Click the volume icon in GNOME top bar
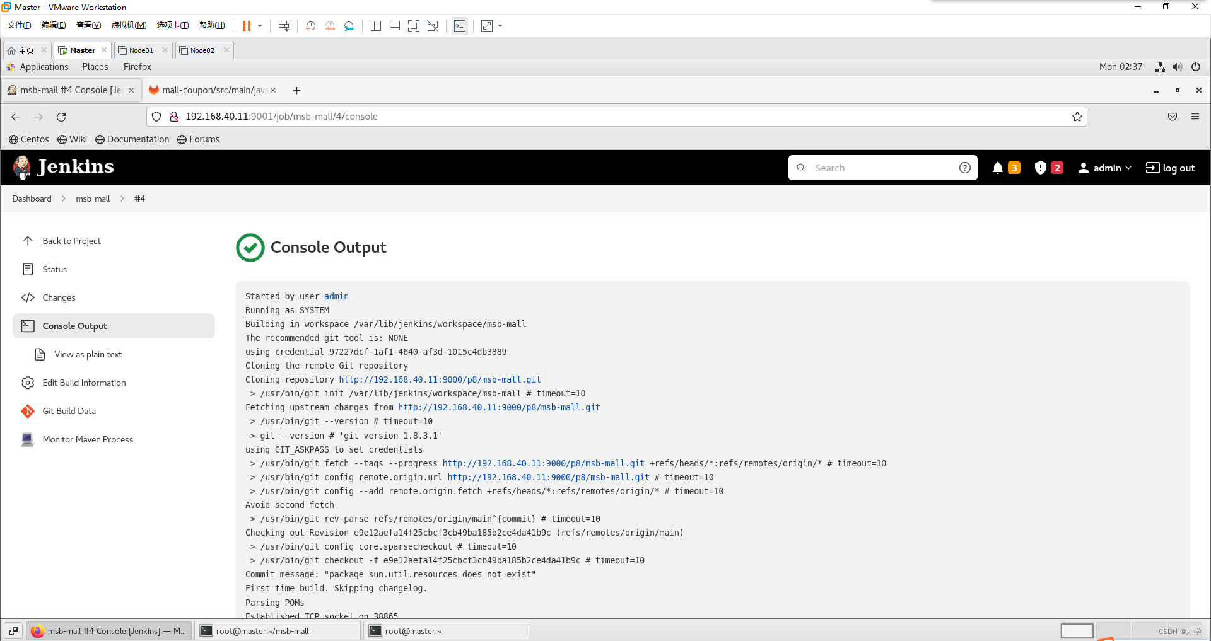The image size is (1211, 641). pos(1178,67)
